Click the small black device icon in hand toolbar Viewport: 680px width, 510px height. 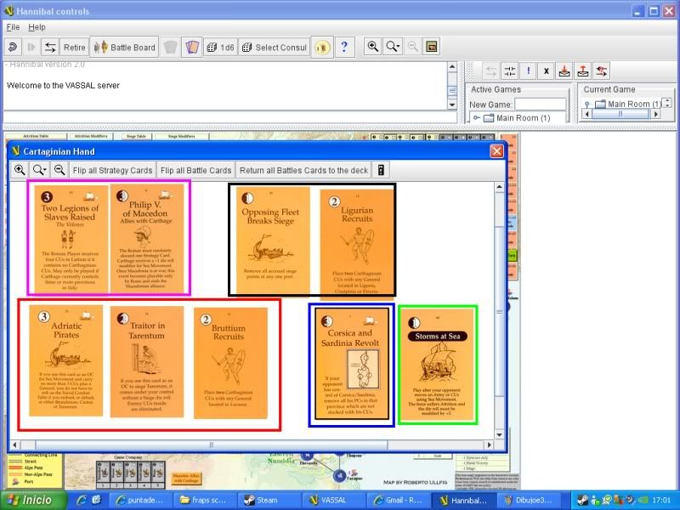[381, 170]
